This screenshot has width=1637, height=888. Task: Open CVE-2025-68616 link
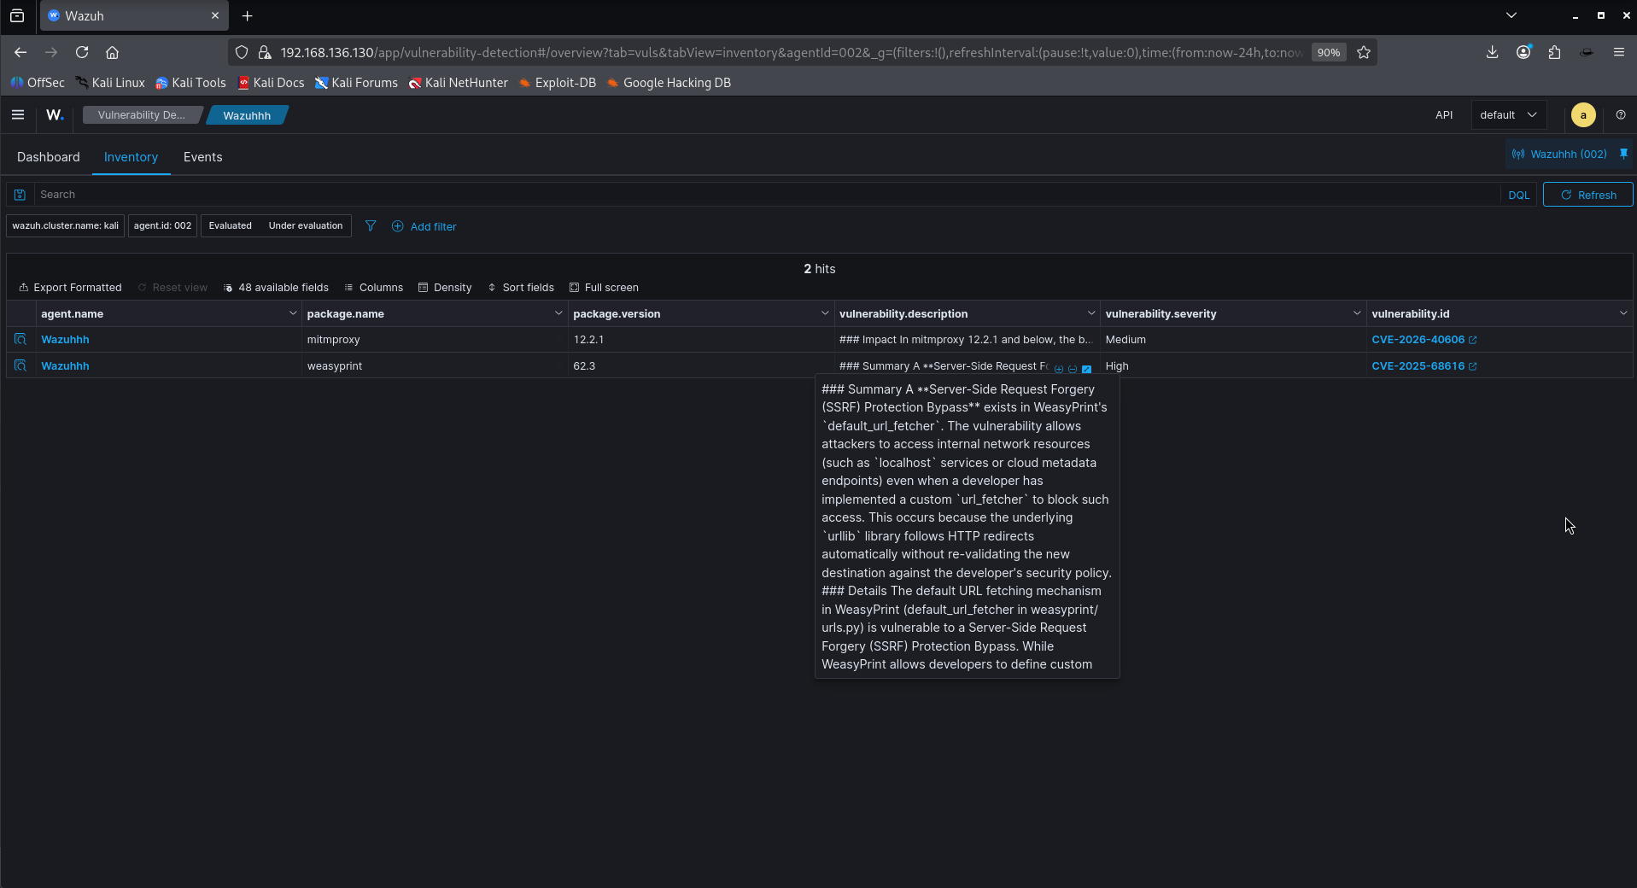1418,366
